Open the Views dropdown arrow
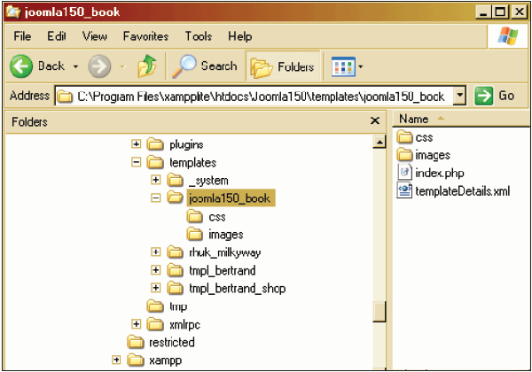The height and width of the screenshot is (372, 532). 360,66
